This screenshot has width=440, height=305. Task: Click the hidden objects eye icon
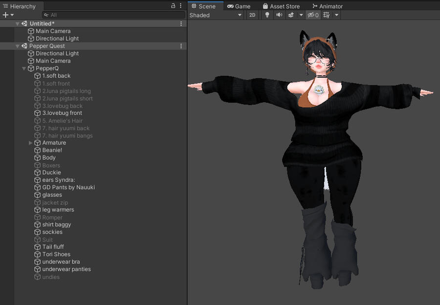pos(312,15)
